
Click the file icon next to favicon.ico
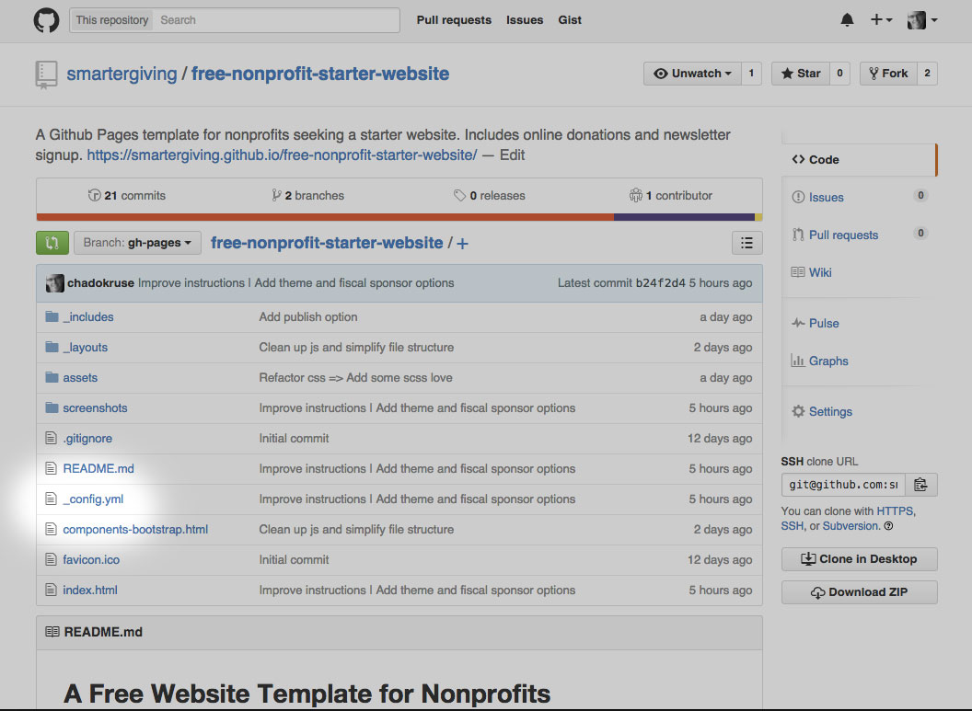point(51,560)
